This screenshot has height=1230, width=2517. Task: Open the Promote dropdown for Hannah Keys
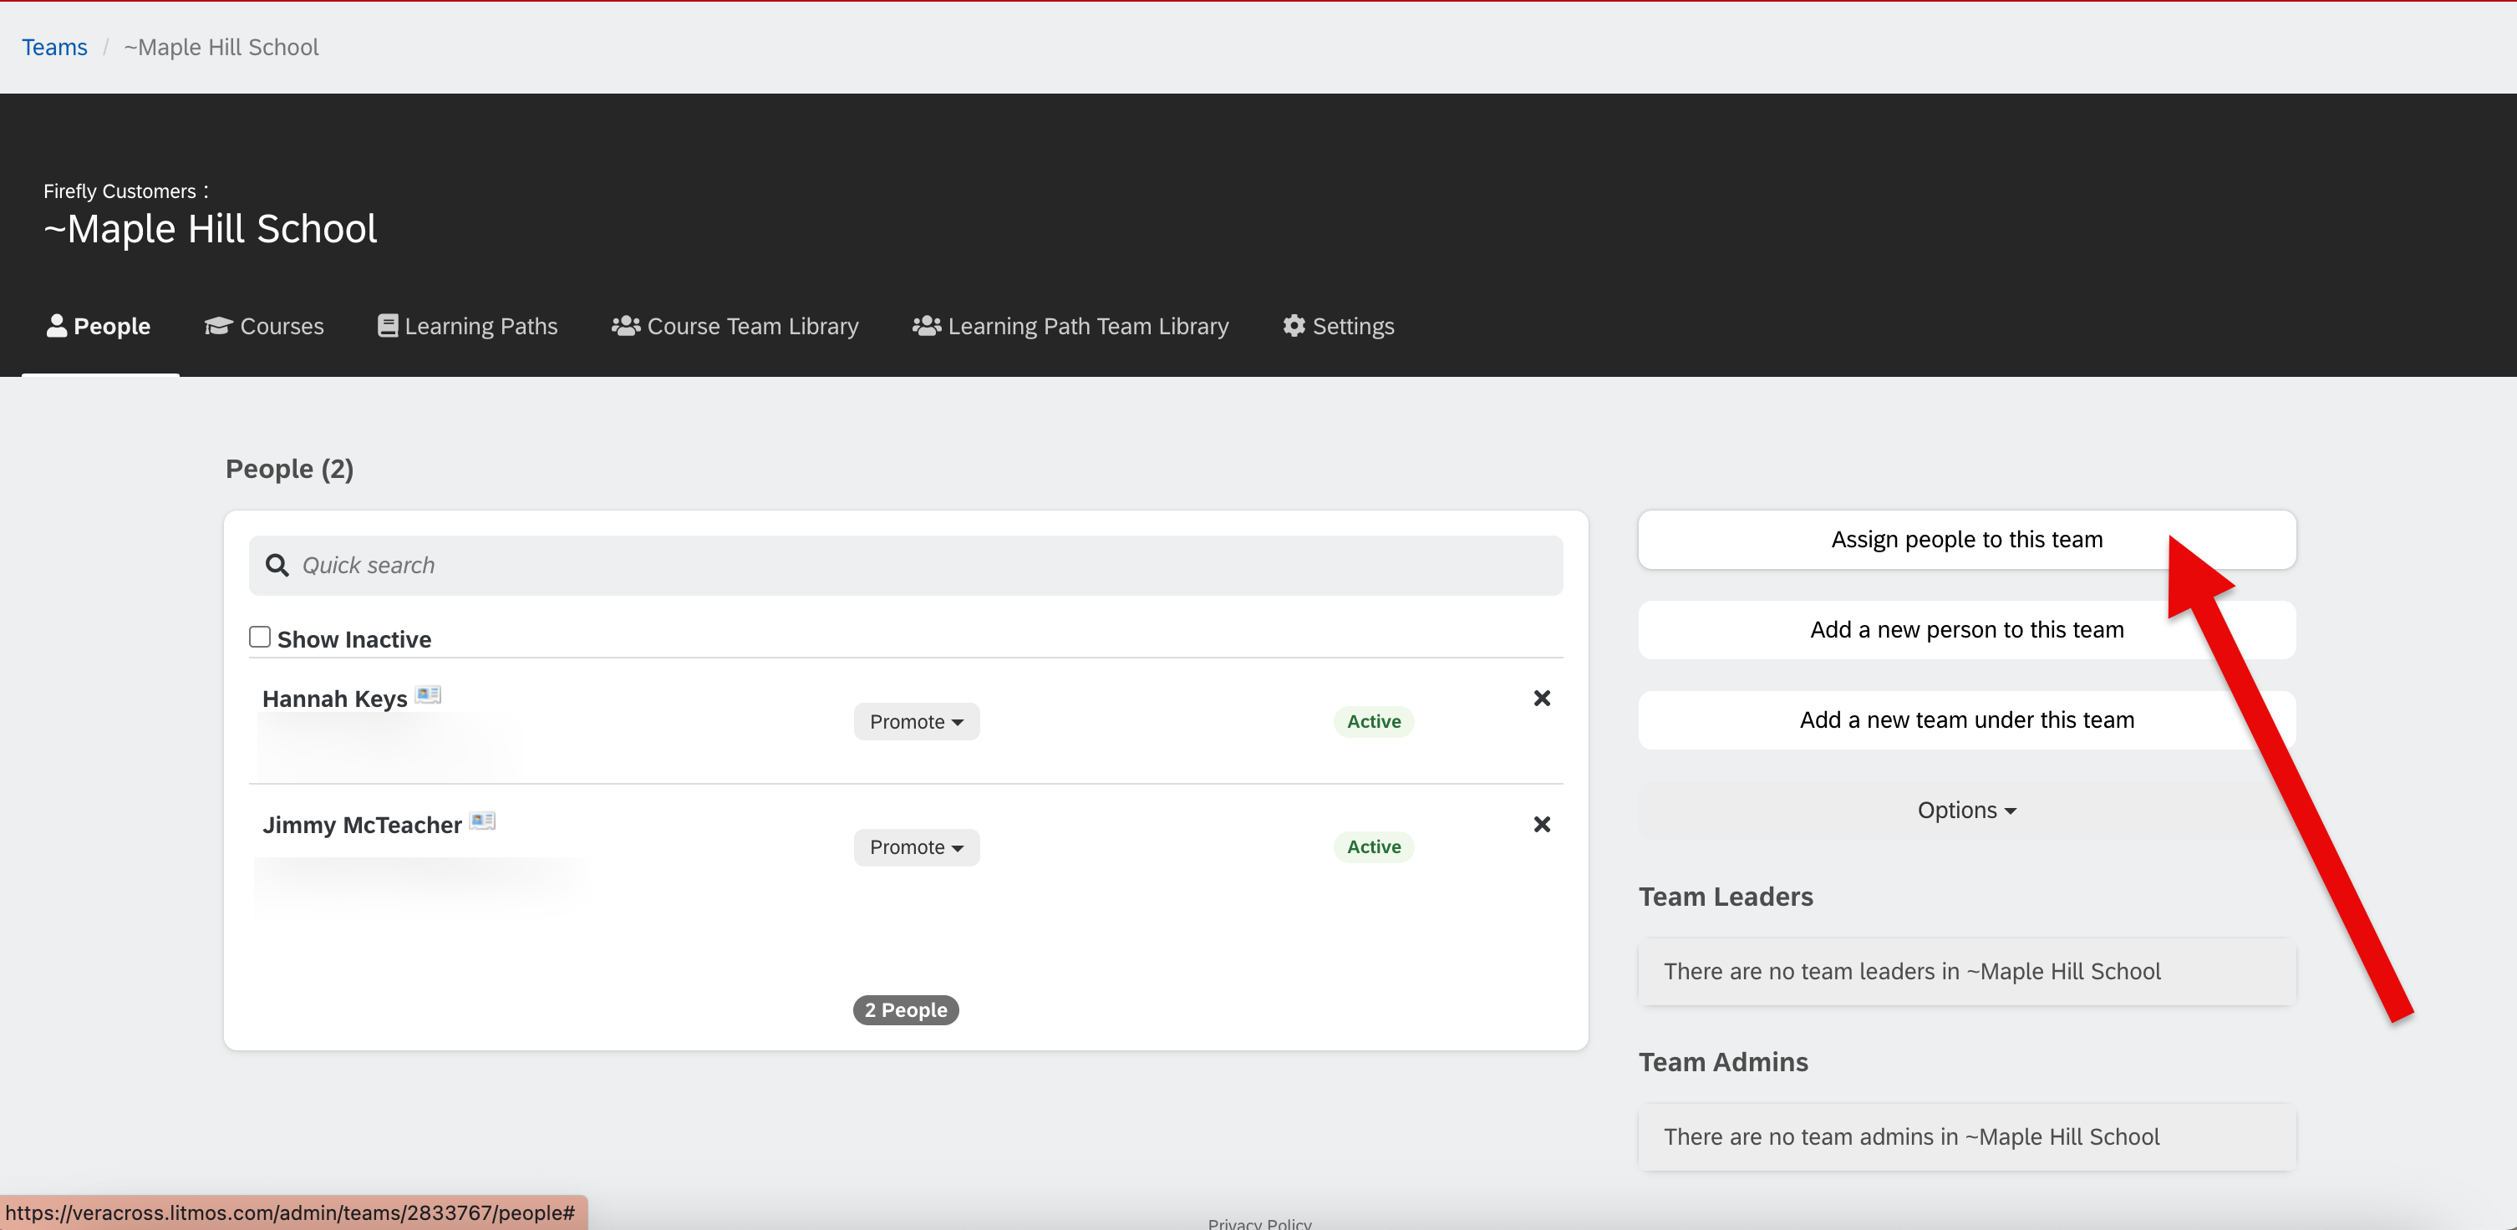coord(917,722)
